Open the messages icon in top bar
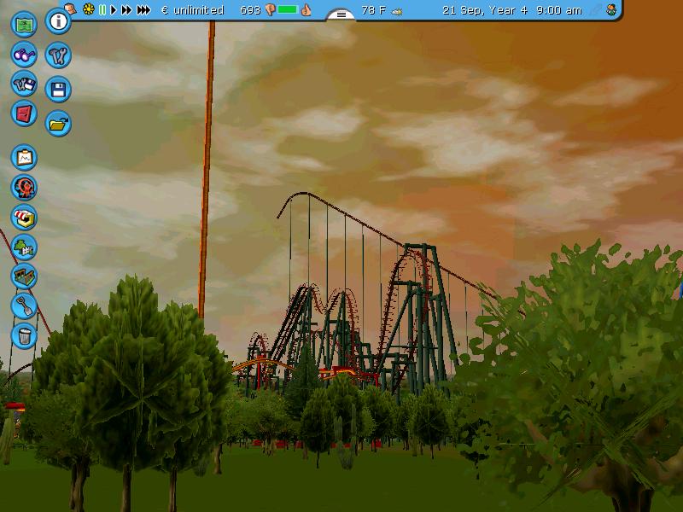The height and width of the screenshot is (512, 683). (x=71, y=9)
